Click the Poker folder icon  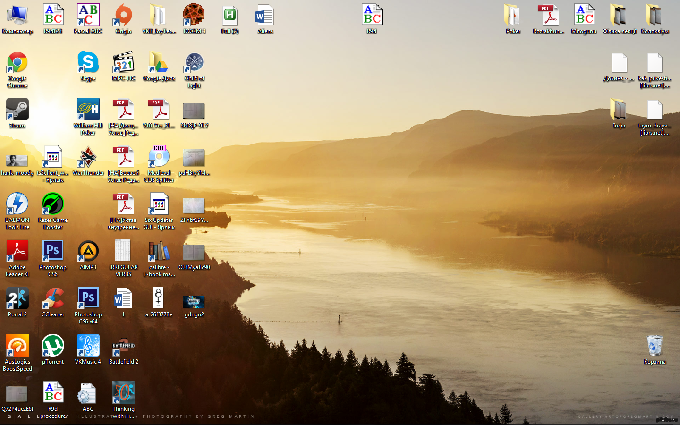tap(513, 16)
